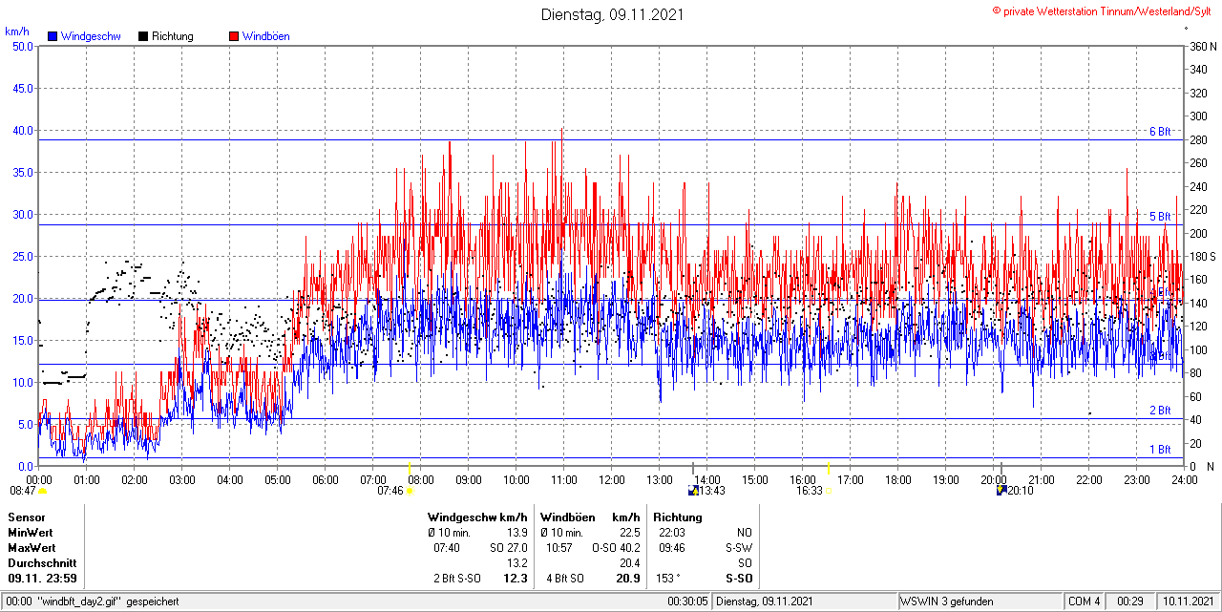The image size is (1222, 612).
Task: Click the 00:29 status bar field
Action: pyautogui.click(x=1130, y=601)
